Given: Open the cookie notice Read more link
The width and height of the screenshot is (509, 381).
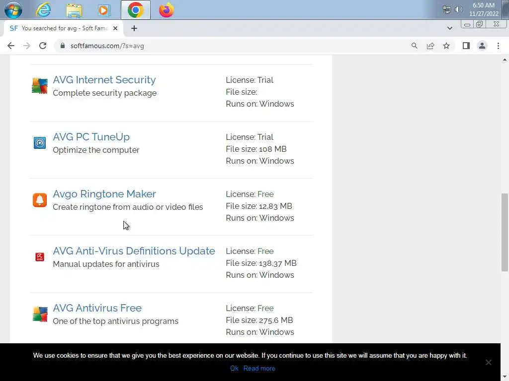Looking at the screenshot, I should coord(259,369).
